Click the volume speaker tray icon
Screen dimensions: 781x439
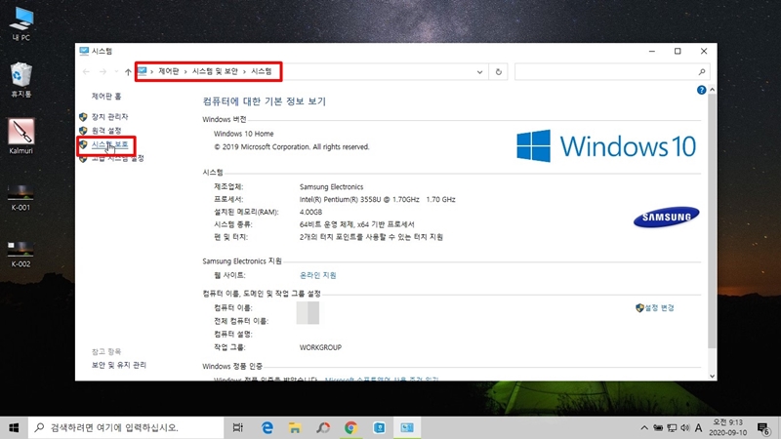685,427
